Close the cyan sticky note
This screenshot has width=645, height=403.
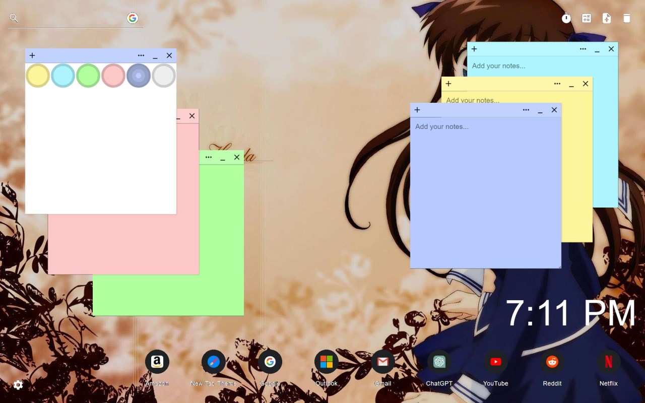611,49
